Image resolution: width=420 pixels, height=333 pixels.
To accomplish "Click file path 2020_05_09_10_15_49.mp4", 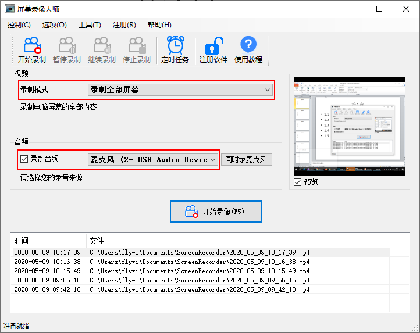I will [x=200, y=271].
